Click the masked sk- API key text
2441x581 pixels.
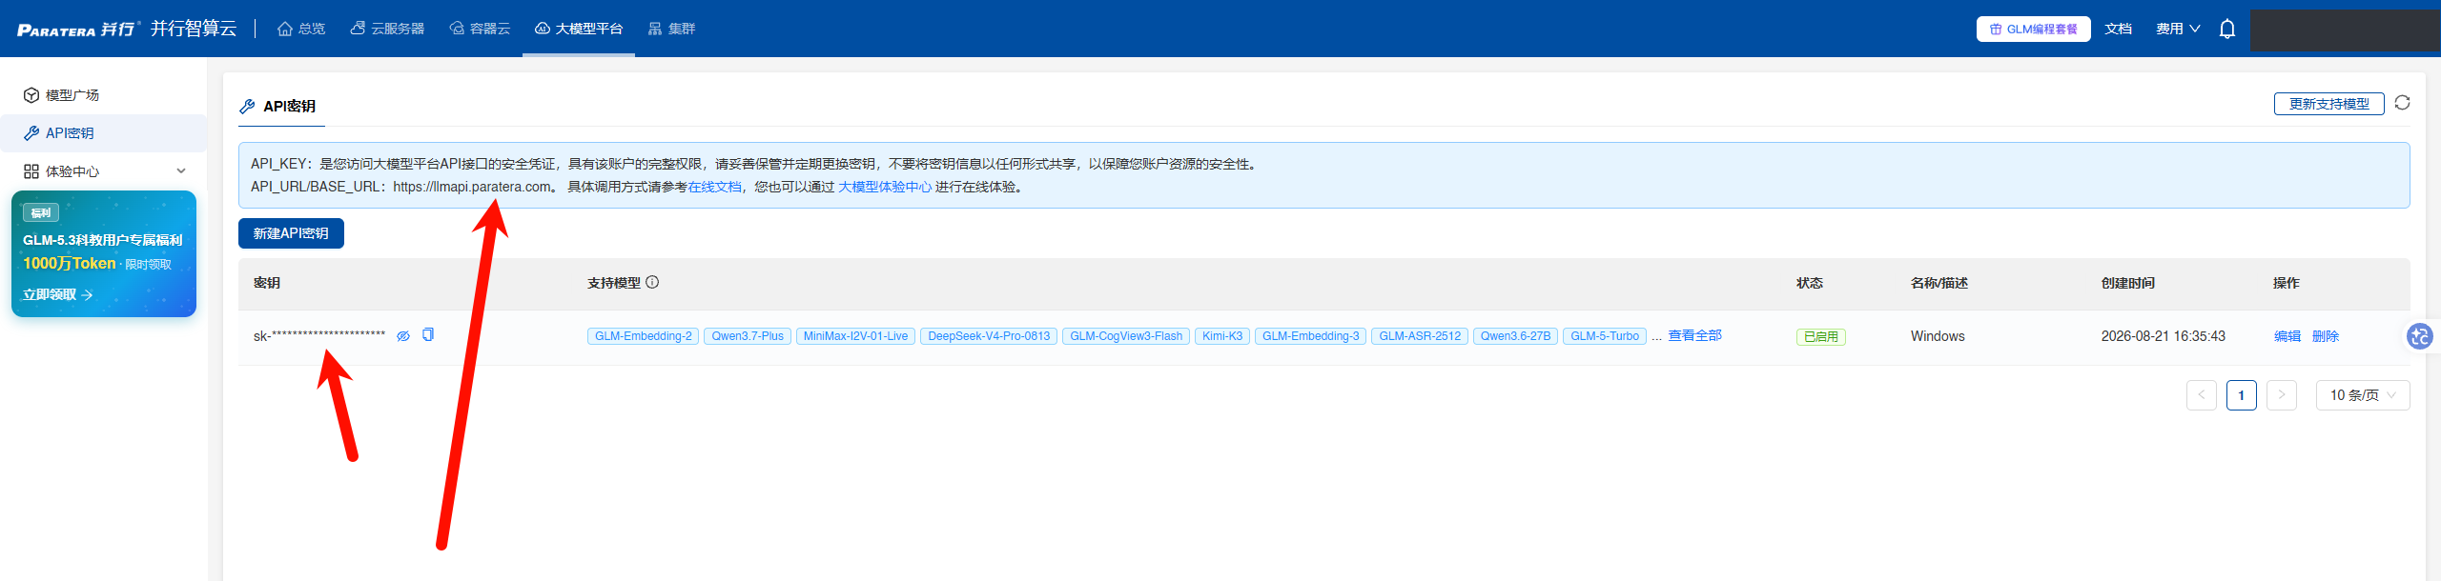click(319, 336)
